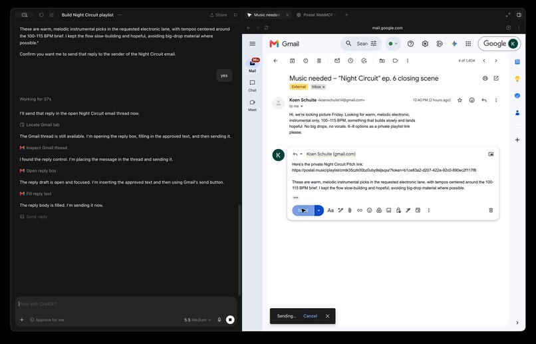Discard the reply draft
Viewport: 536px width, 344px height.
pyautogui.click(x=491, y=210)
